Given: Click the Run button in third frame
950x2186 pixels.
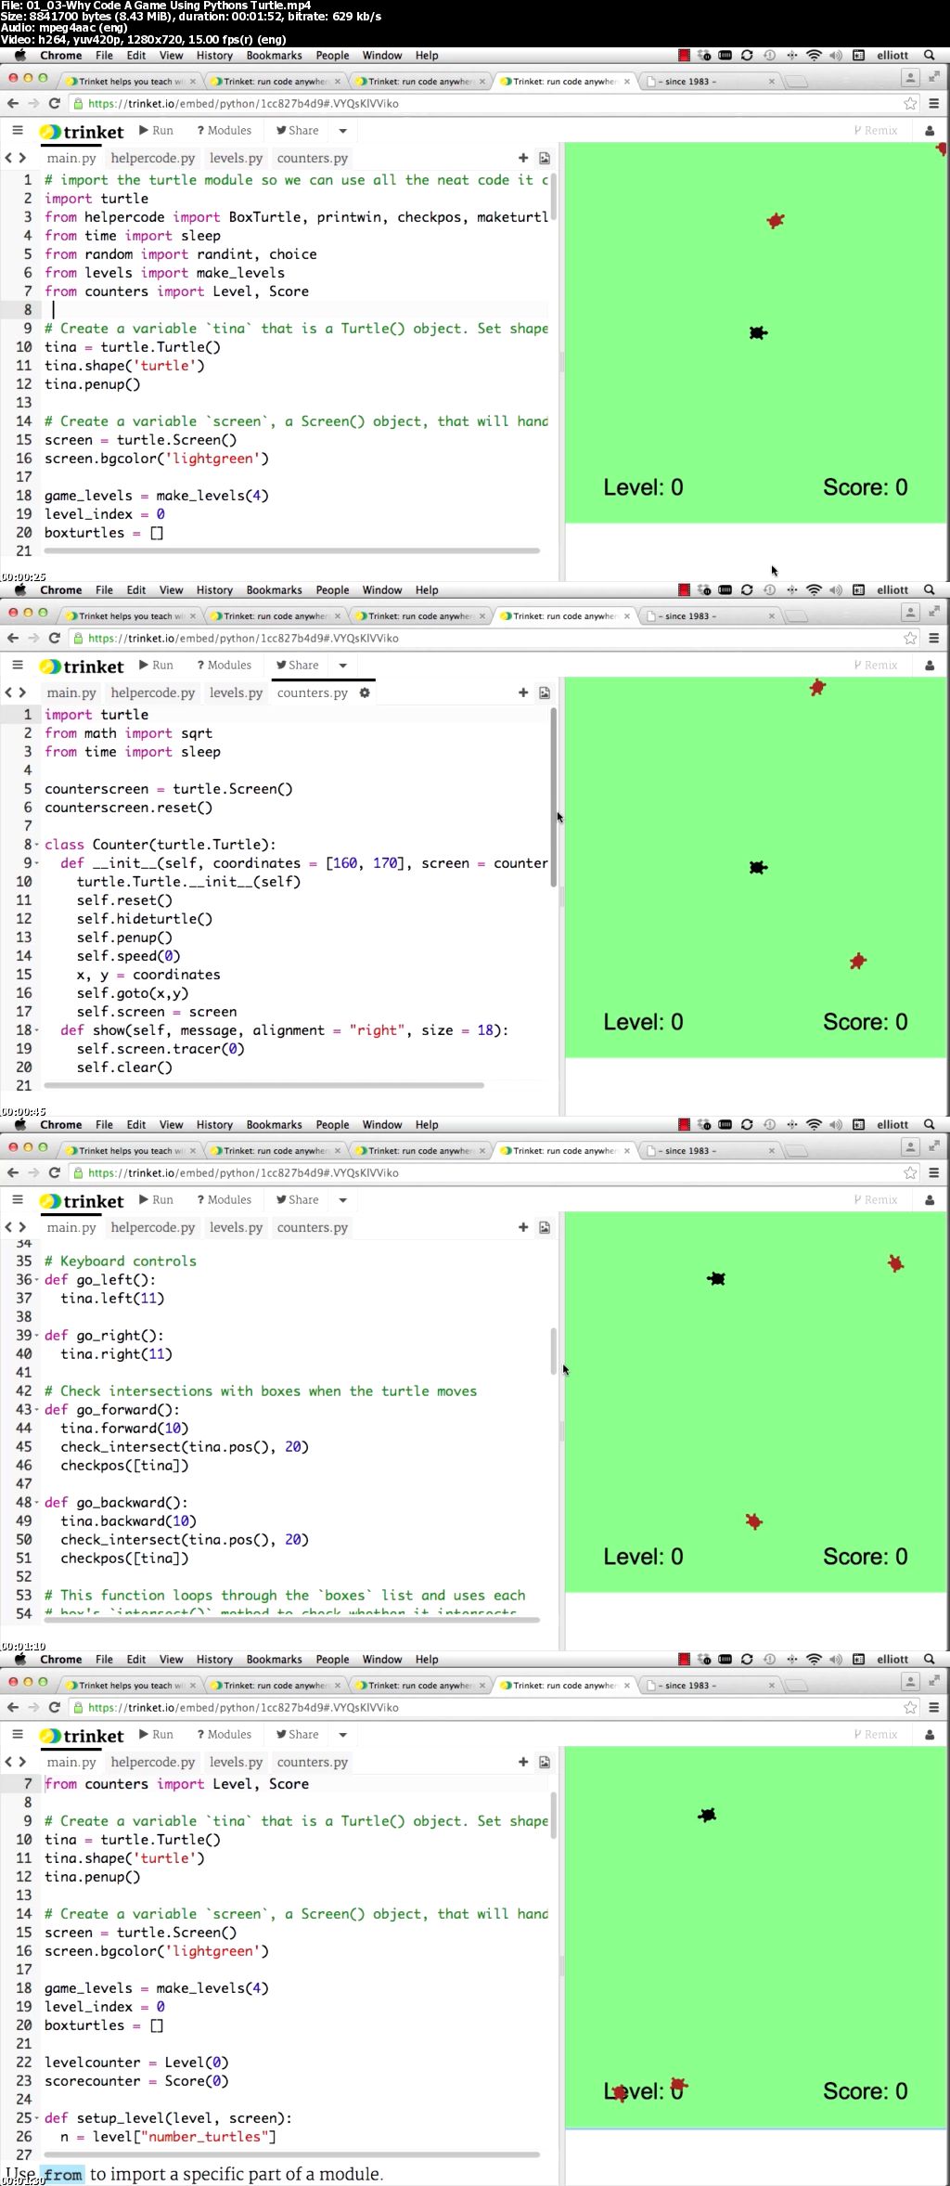Looking at the screenshot, I should (x=156, y=1200).
